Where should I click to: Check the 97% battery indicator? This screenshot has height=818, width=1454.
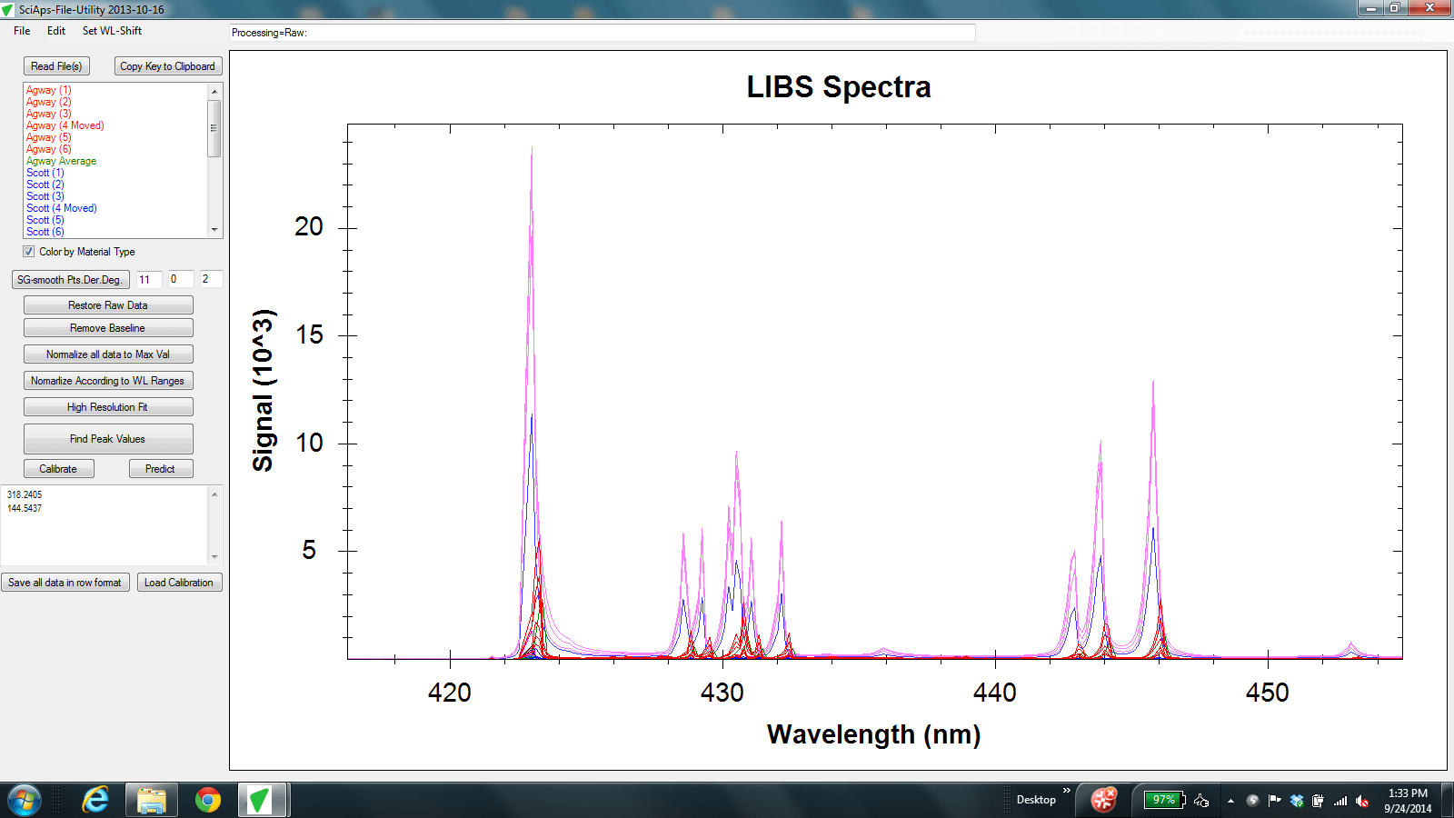pyautogui.click(x=1164, y=800)
